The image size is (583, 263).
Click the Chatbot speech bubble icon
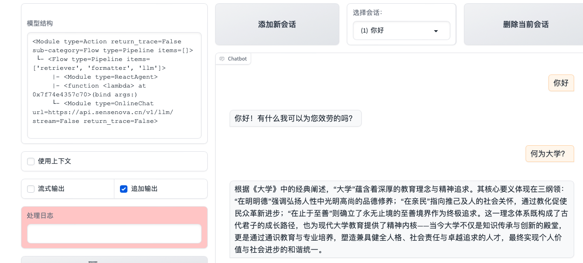pos(222,59)
